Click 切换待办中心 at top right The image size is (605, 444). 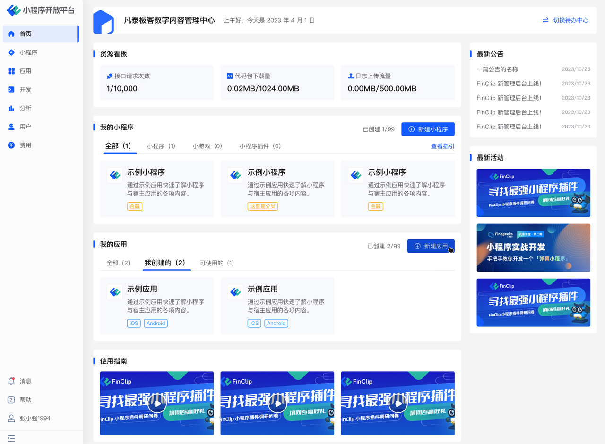point(565,20)
